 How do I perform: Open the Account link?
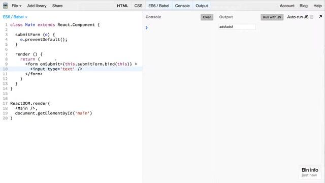(287, 6)
